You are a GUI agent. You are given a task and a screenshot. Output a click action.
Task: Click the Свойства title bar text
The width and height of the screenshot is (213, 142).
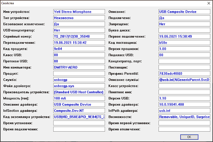(x=8, y=3)
